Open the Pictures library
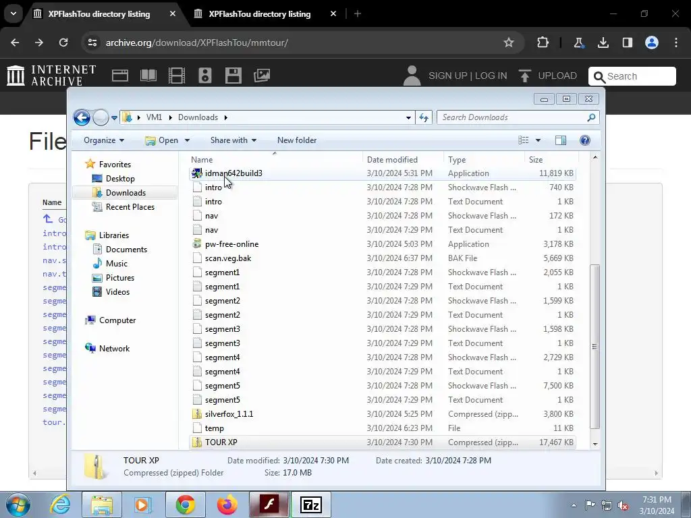The width and height of the screenshot is (691, 518). pos(119,278)
